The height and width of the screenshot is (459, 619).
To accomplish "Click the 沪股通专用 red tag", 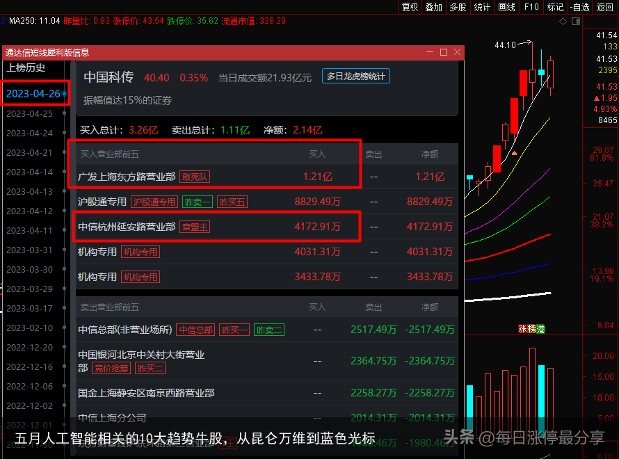I will click(154, 202).
